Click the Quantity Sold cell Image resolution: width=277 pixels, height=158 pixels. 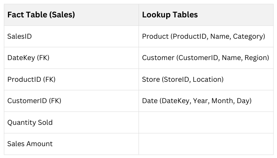point(30,122)
